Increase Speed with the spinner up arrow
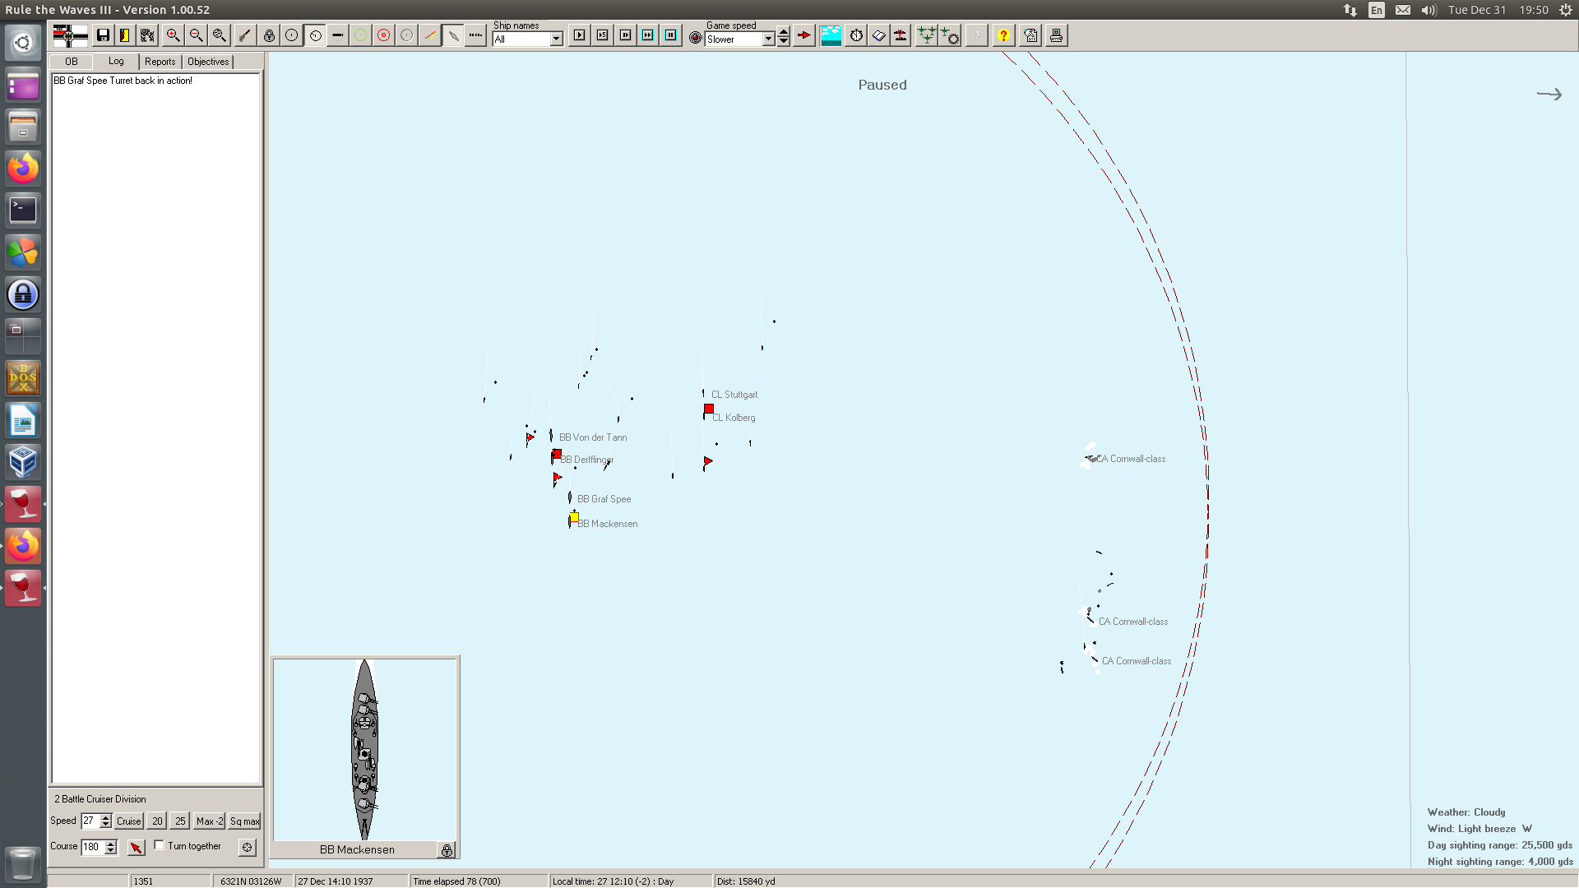 (105, 817)
